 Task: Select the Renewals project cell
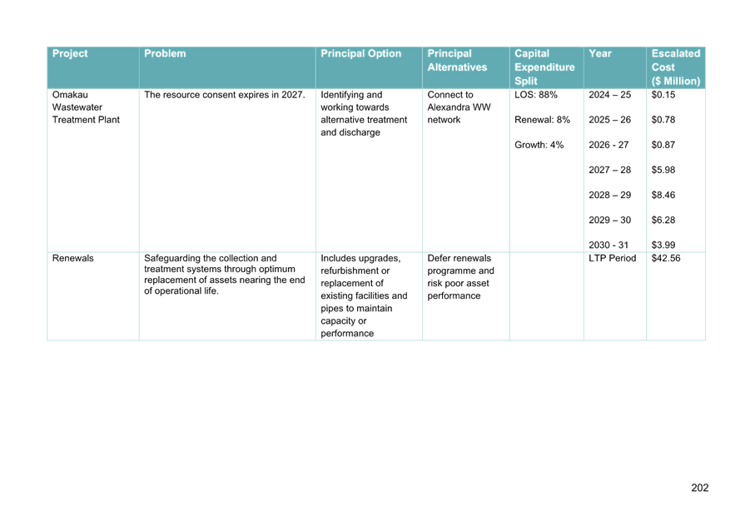(73, 258)
